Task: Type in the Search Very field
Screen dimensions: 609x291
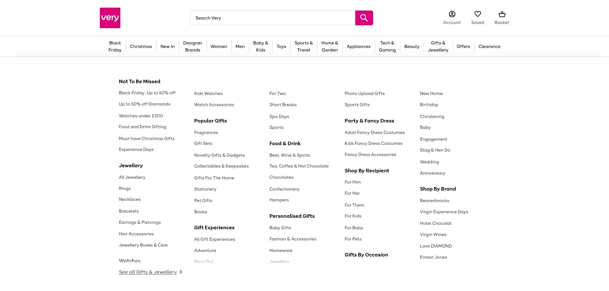Action: click(272, 18)
